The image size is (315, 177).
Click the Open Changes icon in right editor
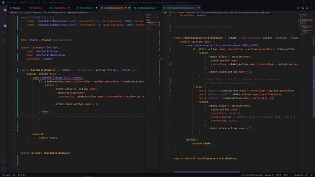pos(303,8)
